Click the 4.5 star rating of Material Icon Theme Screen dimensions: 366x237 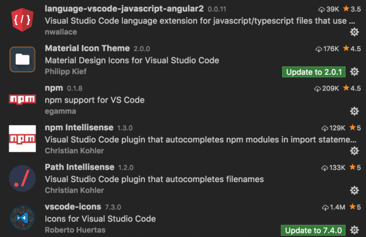[352, 49]
